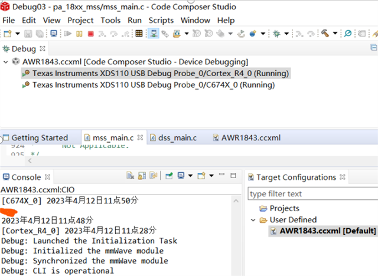Click the first greyed clock reset icon
Viewport: 378px width, 276px height.
click(197, 34)
